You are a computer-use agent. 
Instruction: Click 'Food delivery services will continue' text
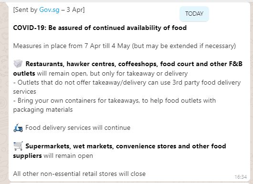coord(78,128)
